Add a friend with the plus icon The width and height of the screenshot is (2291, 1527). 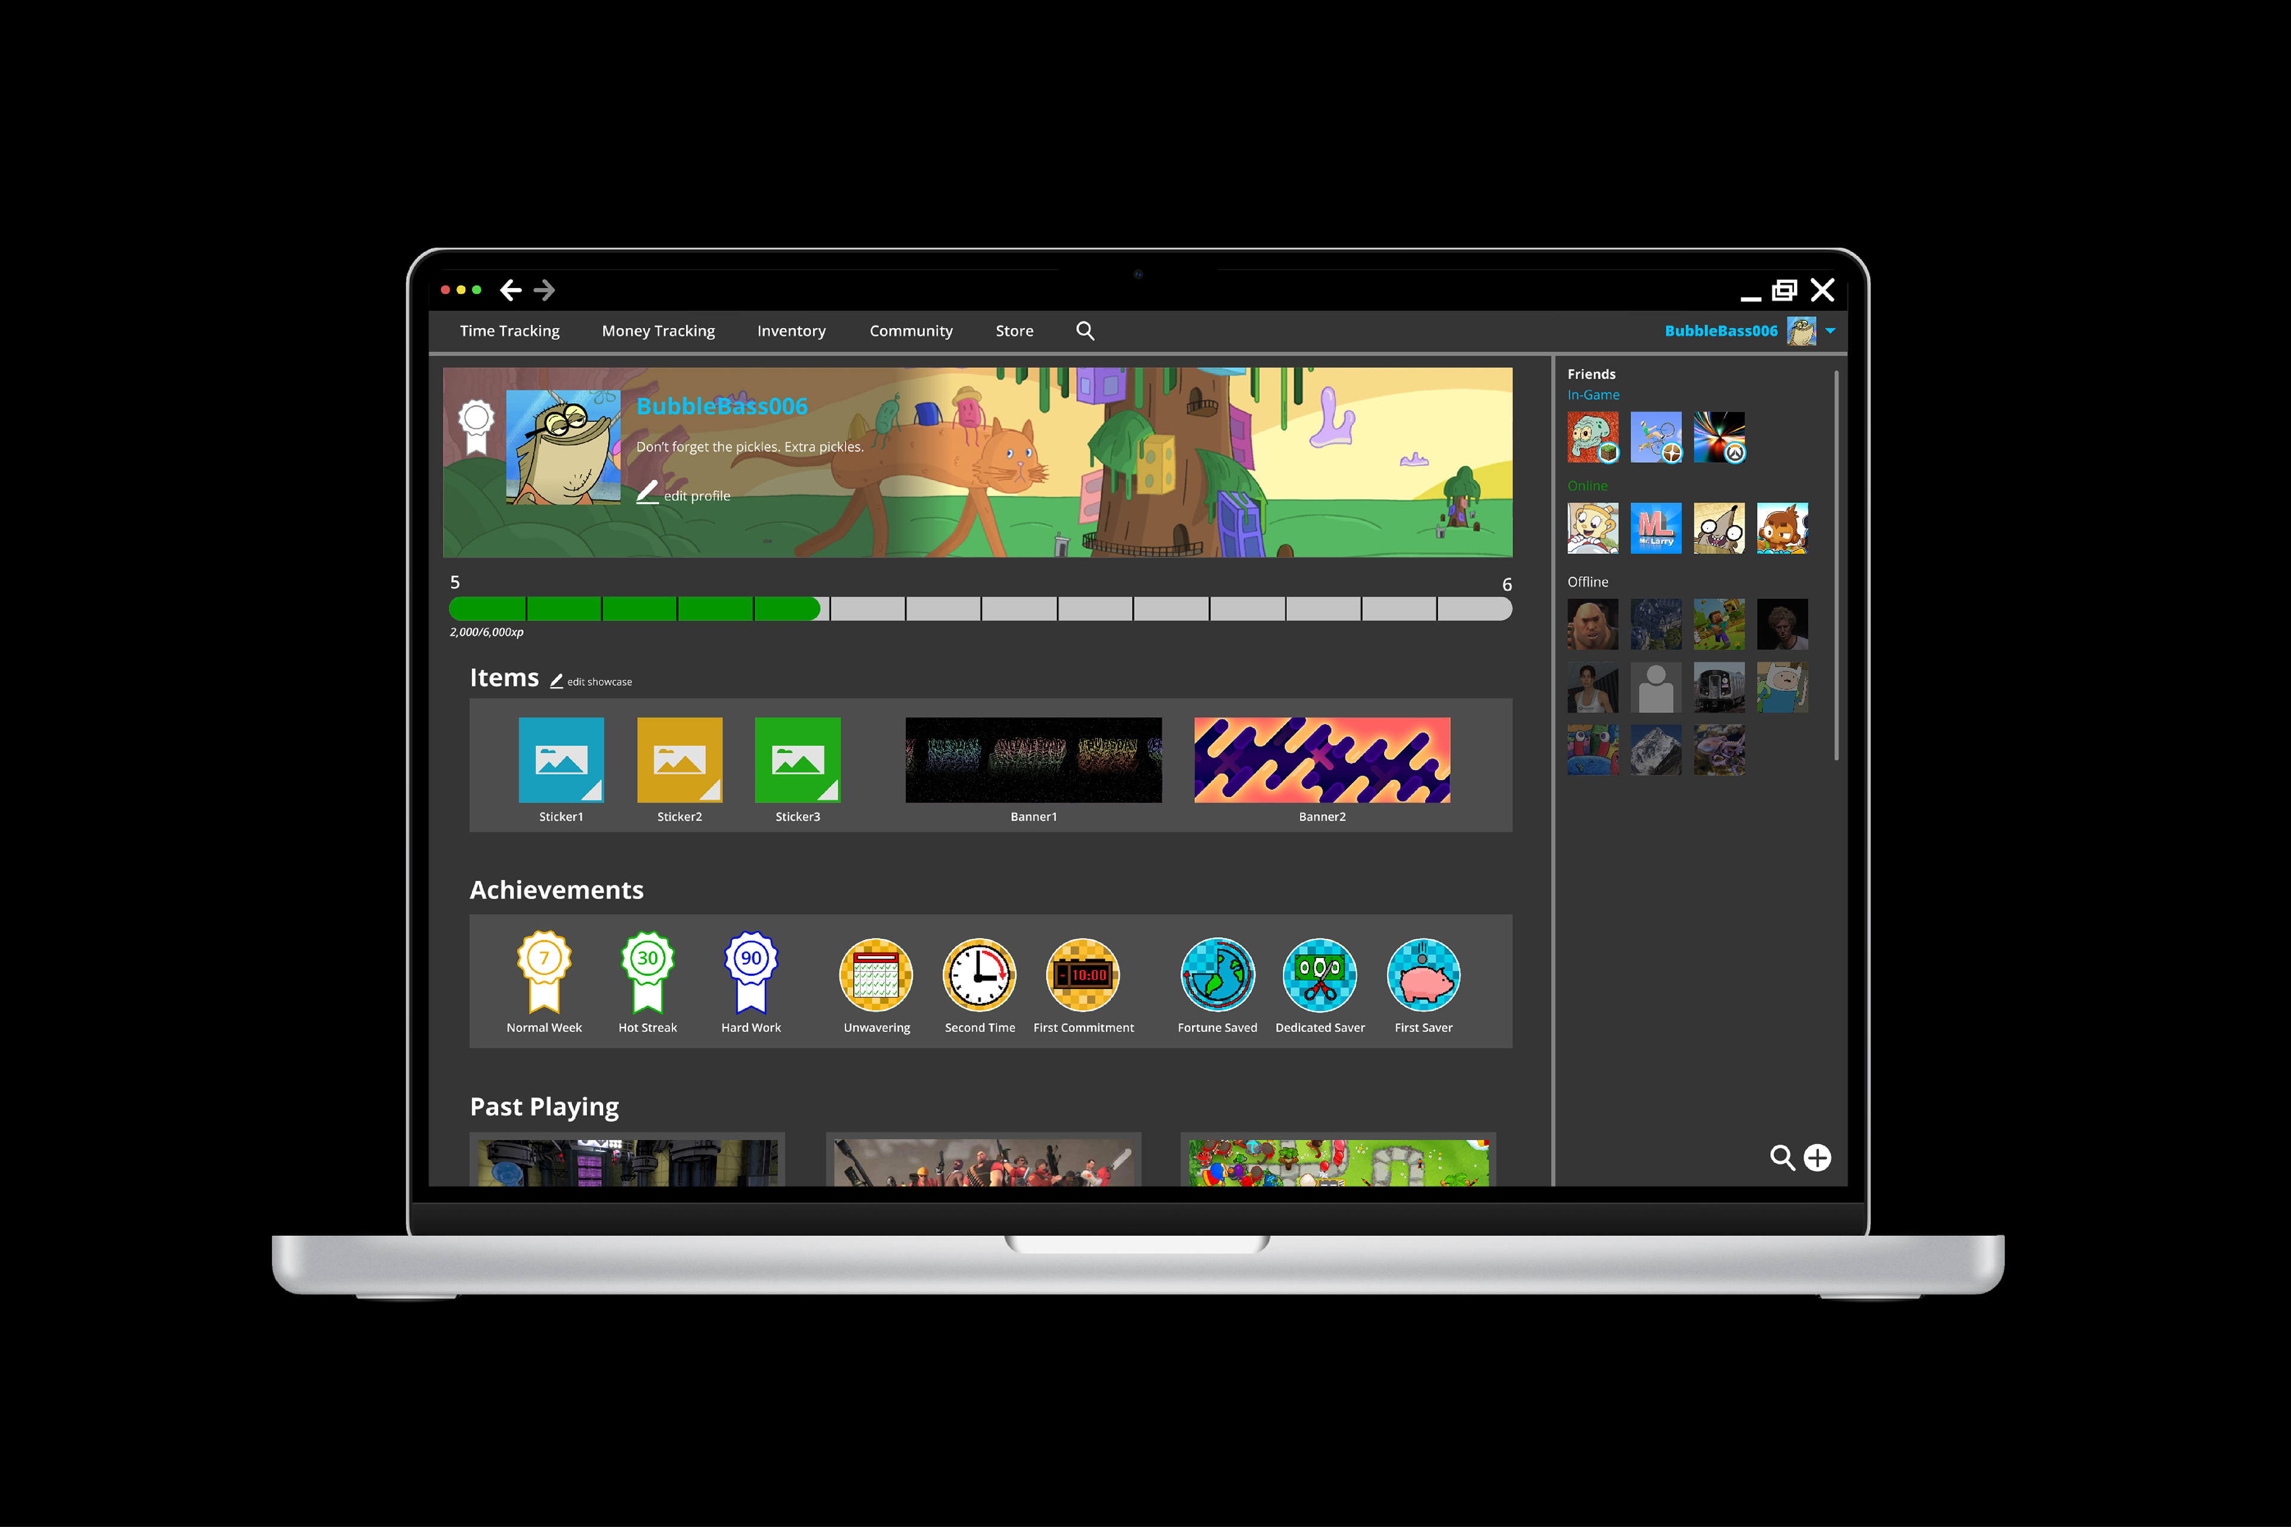coord(1818,1157)
